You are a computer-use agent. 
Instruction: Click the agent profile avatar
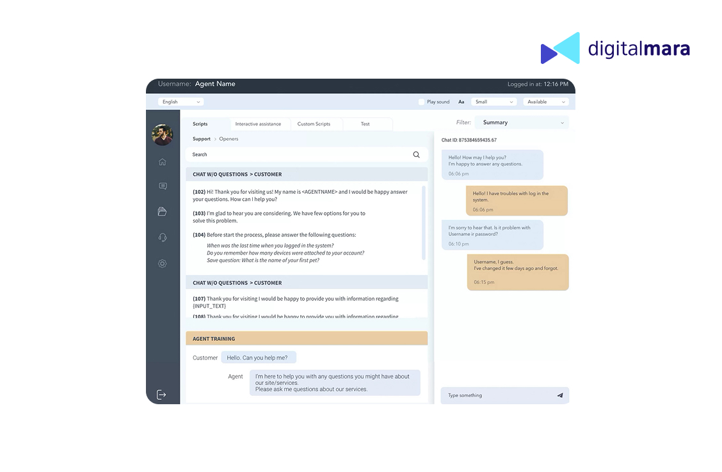[x=163, y=135]
